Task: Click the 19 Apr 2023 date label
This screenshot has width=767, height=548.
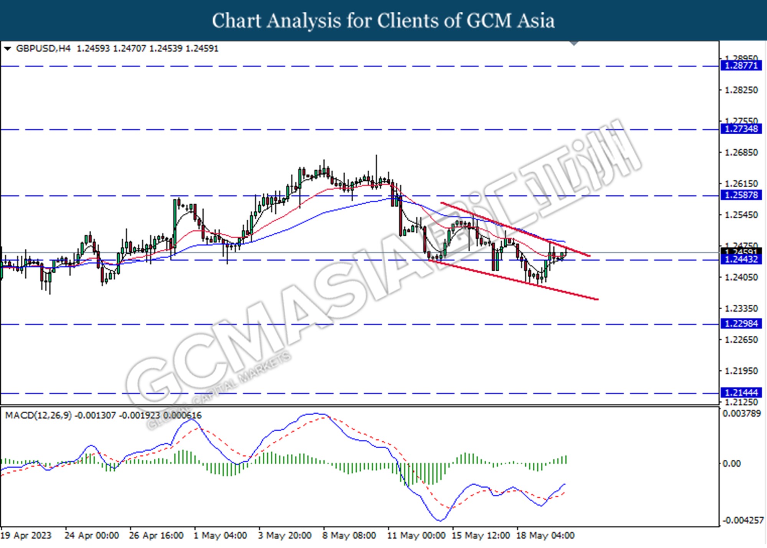Action: point(26,536)
